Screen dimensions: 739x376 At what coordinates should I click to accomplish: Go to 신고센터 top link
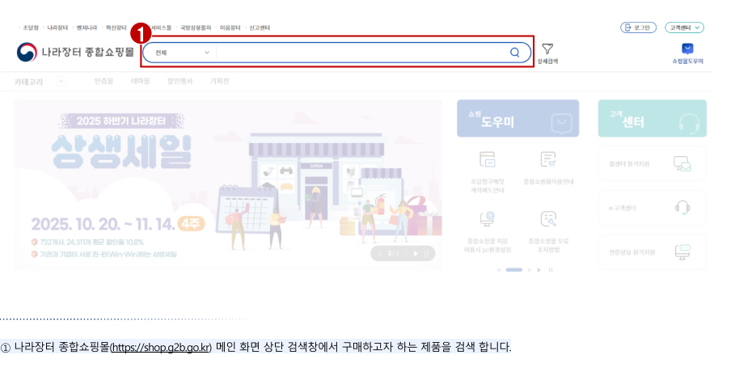[x=260, y=27]
